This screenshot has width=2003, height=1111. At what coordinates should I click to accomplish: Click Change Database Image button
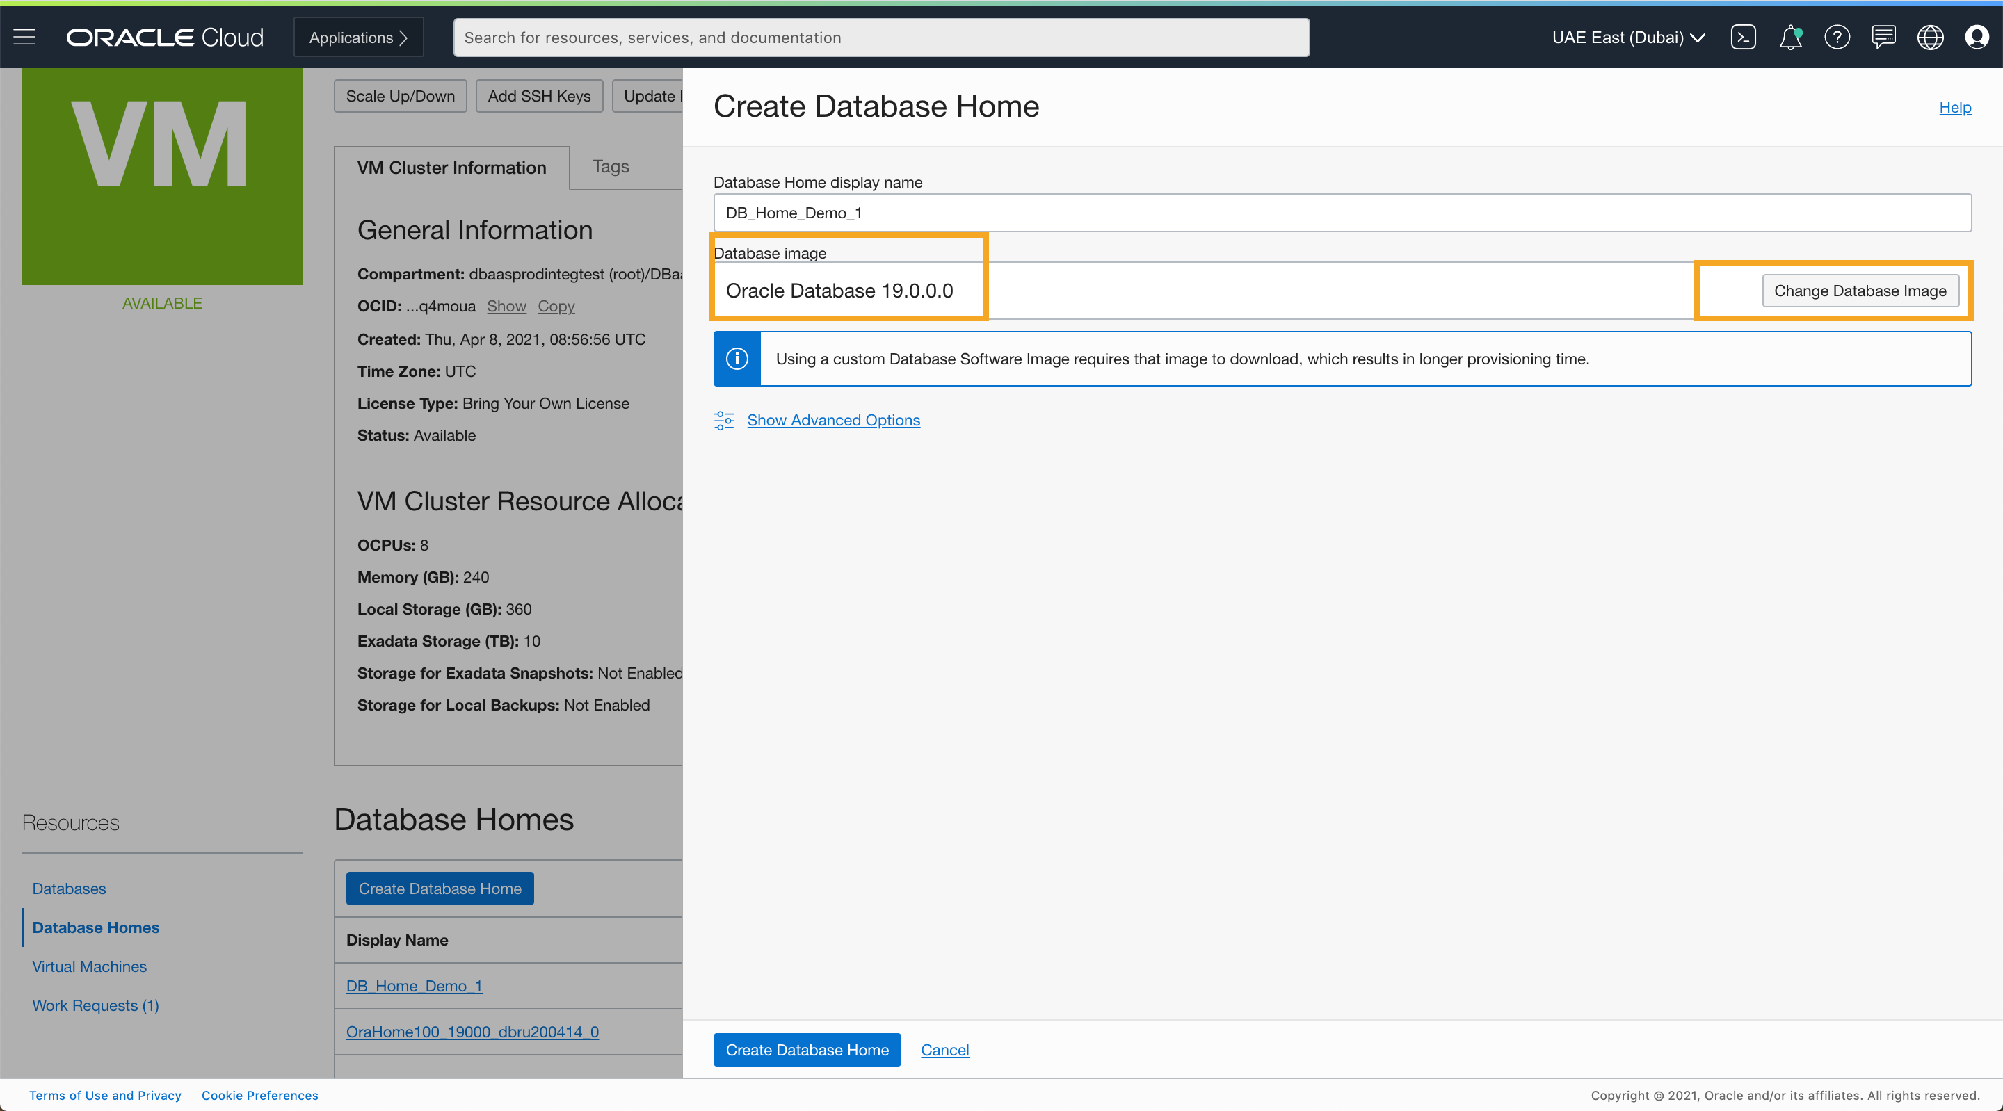(x=1860, y=291)
